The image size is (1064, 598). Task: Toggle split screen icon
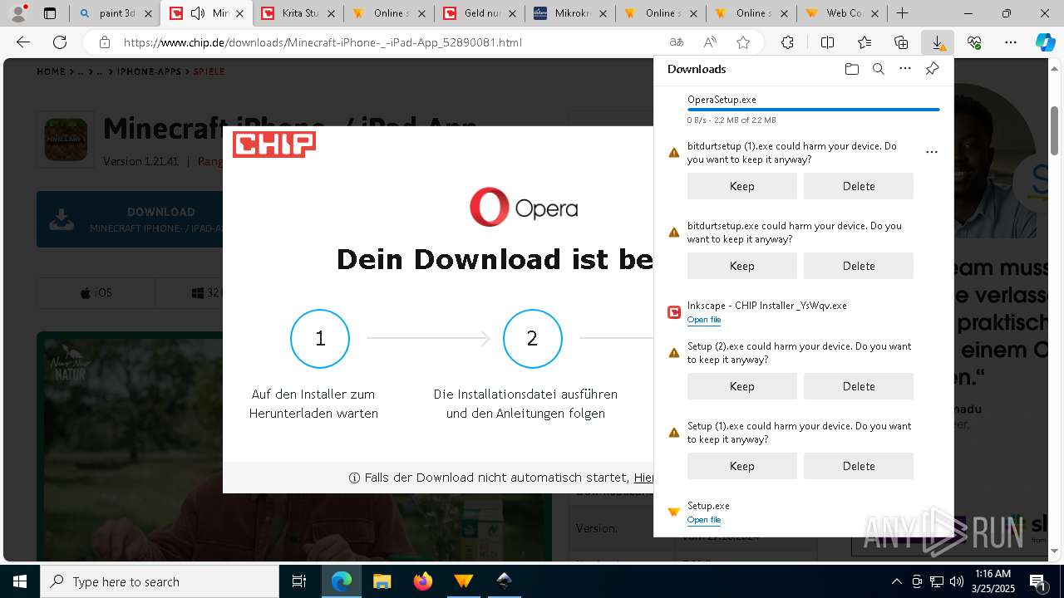[x=827, y=42]
